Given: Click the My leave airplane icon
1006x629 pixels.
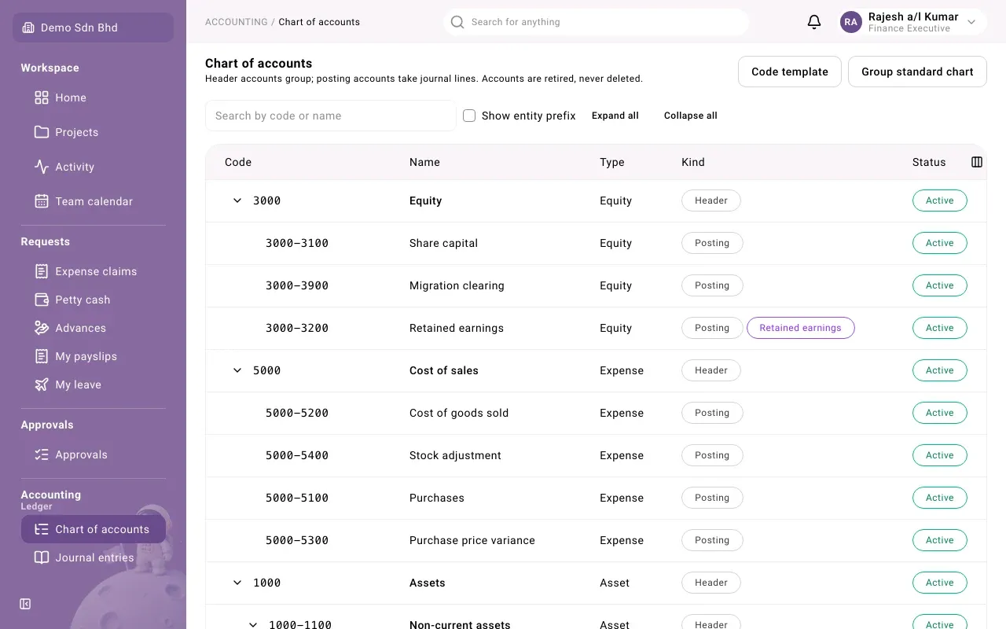Looking at the screenshot, I should pyautogui.click(x=42, y=384).
